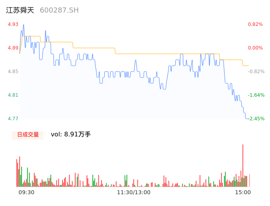The height and width of the screenshot is (206, 270).
Task: Click the 4.93 top price label
Action: click(13, 24)
